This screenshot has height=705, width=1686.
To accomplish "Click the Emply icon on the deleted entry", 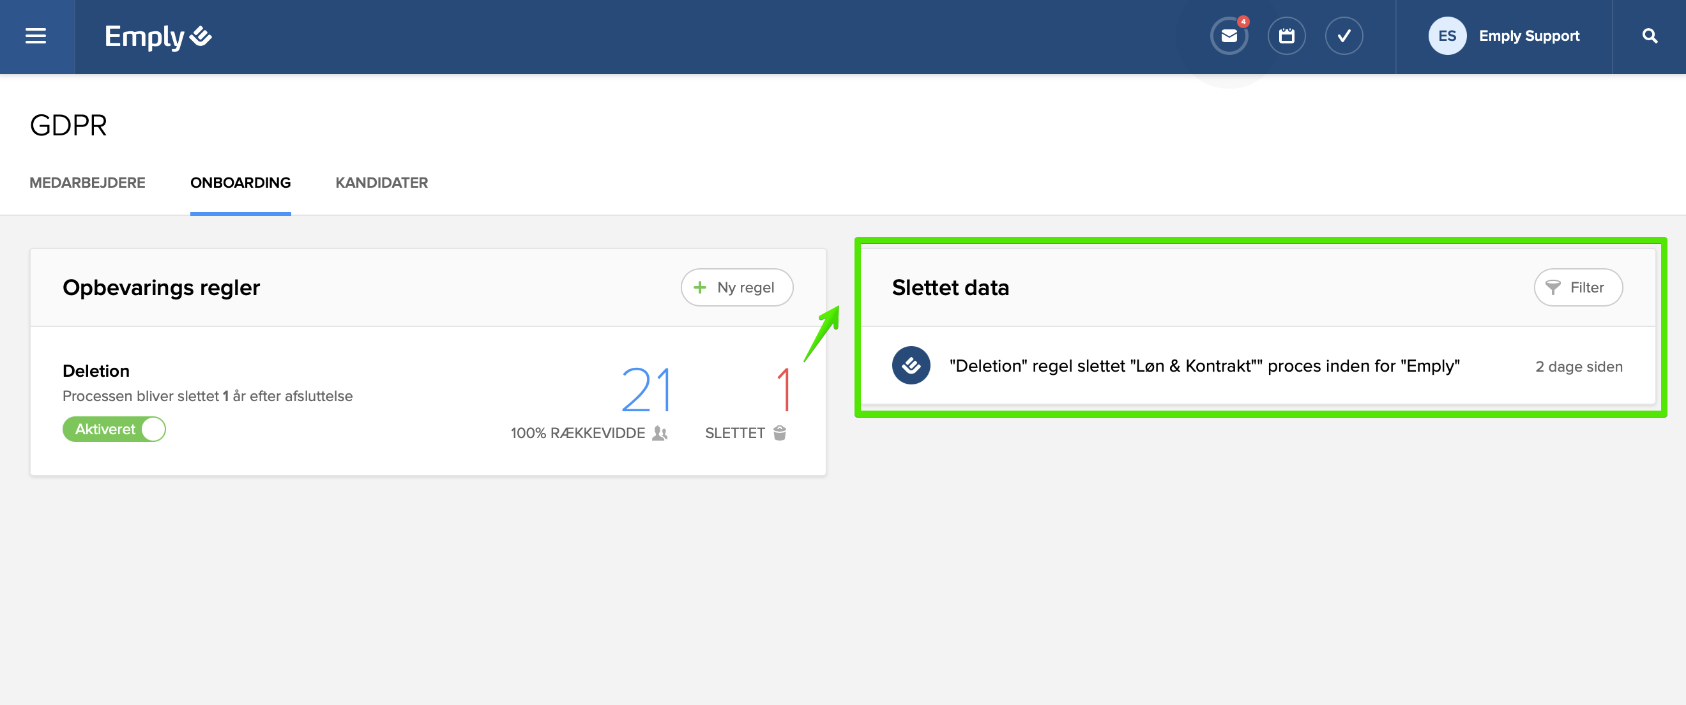I will pyautogui.click(x=911, y=365).
